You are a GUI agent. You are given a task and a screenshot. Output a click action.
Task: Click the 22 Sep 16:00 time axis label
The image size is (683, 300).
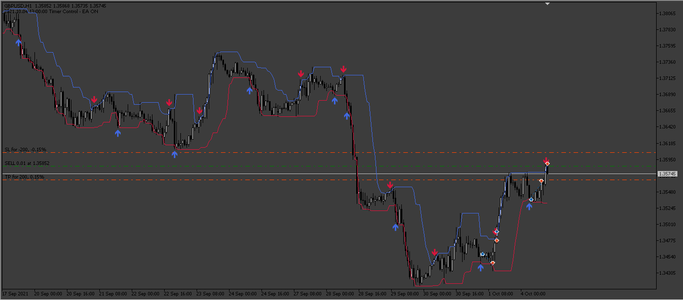pyautogui.click(x=178, y=293)
